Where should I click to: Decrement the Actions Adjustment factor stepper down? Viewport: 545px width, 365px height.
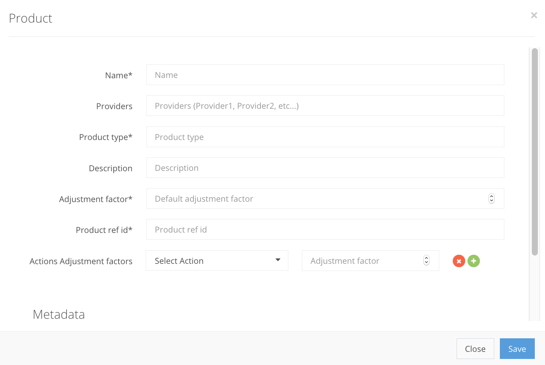click(426, 263)
